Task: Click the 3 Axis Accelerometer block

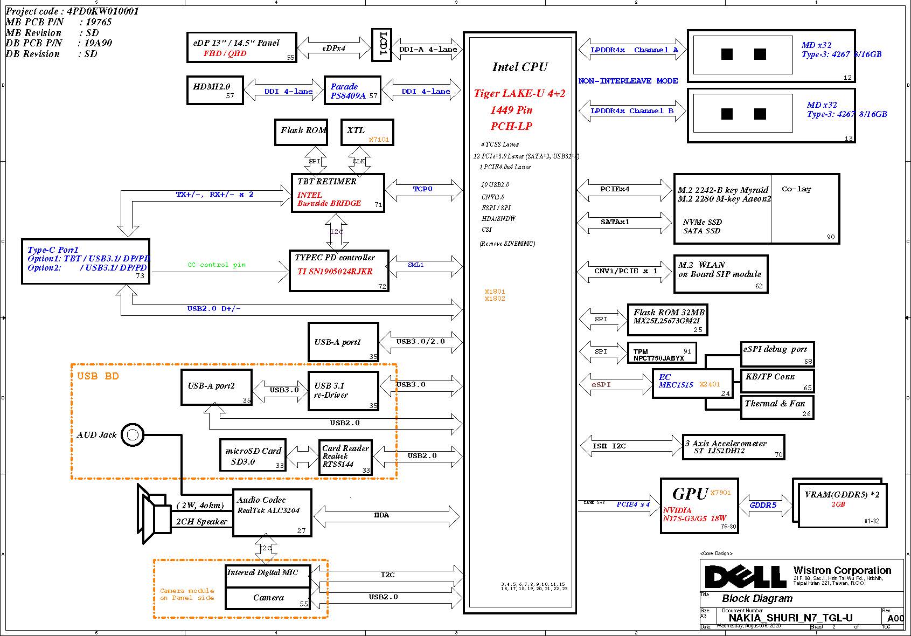Action: [x=733, y=447]
